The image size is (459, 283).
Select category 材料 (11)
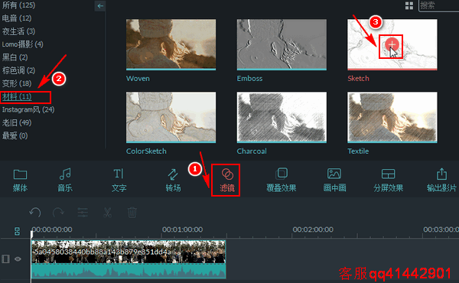(17, 97)
